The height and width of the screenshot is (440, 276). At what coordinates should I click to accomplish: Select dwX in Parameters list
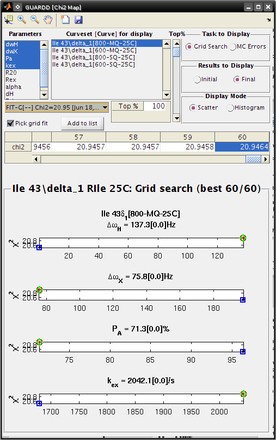pos(22,51)
